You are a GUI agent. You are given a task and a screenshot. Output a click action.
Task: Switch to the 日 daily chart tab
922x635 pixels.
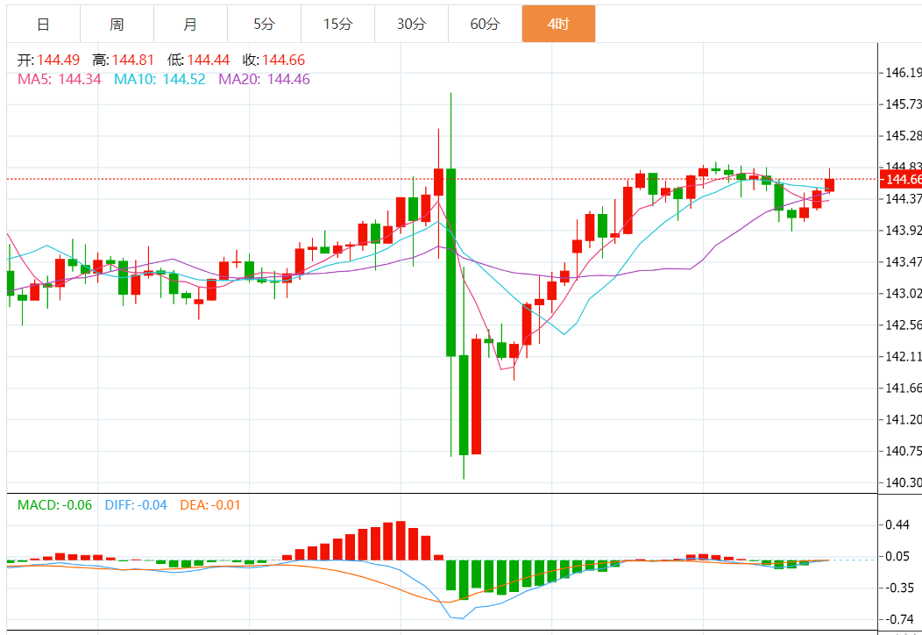point(44,25)
